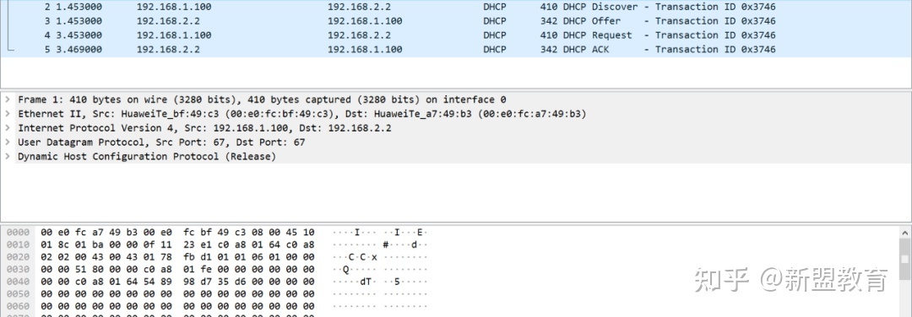
Task: Select the DHCP Discover packet row
Action: tap(456, 7)
